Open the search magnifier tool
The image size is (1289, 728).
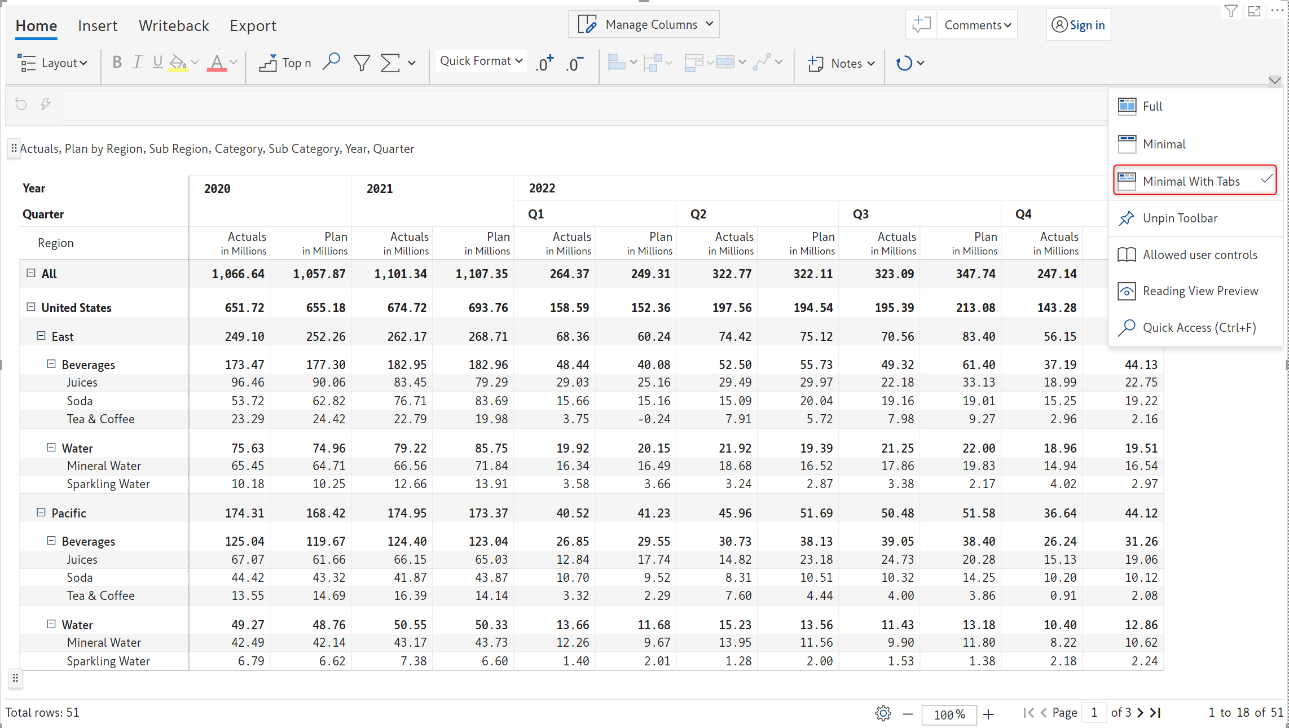(331, 62)
